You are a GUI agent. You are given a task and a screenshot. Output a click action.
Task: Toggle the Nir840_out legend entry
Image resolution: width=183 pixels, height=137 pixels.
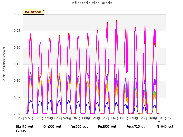[162, 126]
